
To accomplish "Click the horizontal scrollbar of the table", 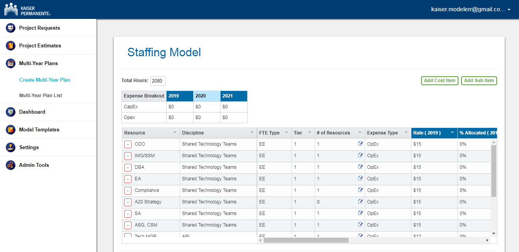I will pos(306,240).
